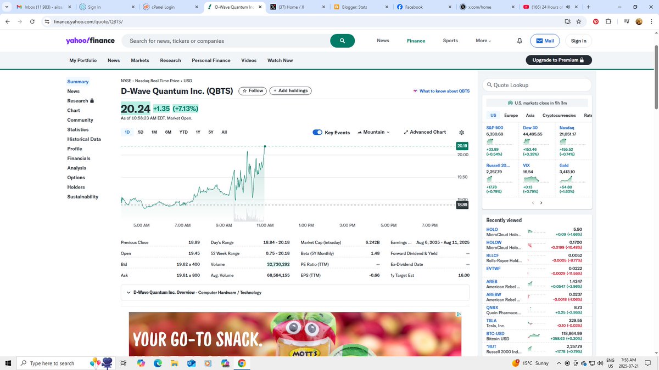Open the Mountain chart type dropdown
The height and width of the screenshot is (370, 659).
pyautogui.click(x=373, y=132)
